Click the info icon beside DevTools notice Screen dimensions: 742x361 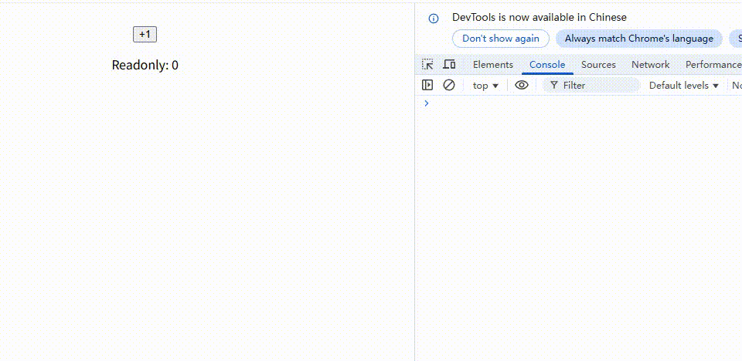pyautogui.click(x=433, y=19)
